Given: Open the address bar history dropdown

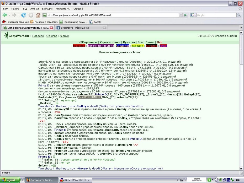Looking at the screenshot, I should [181, 15].
